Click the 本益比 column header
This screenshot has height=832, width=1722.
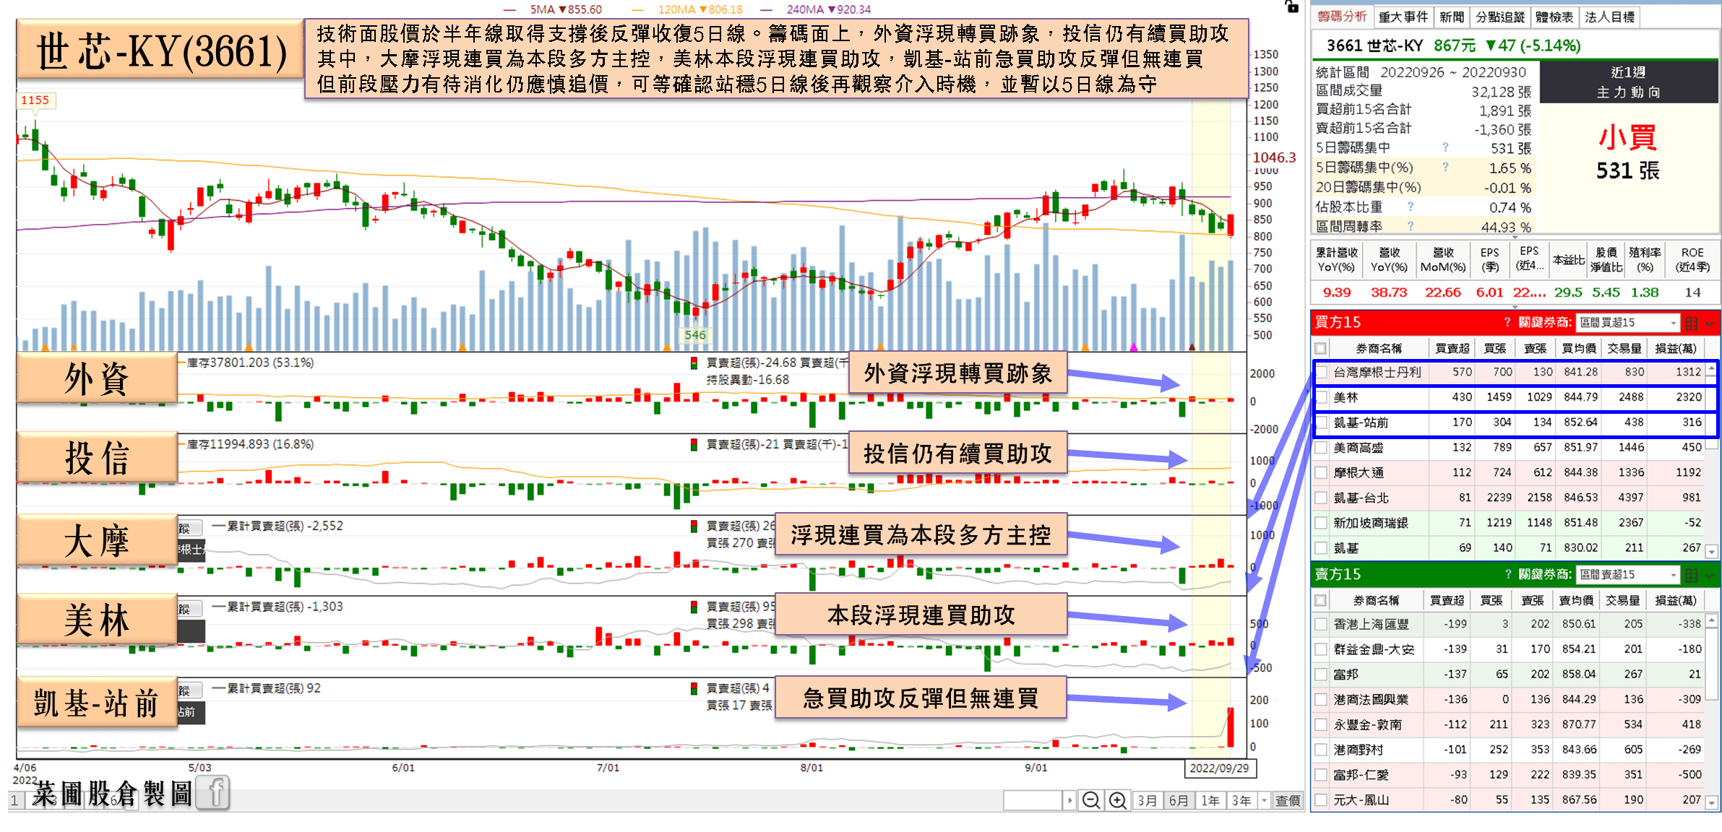point(1569,260)
